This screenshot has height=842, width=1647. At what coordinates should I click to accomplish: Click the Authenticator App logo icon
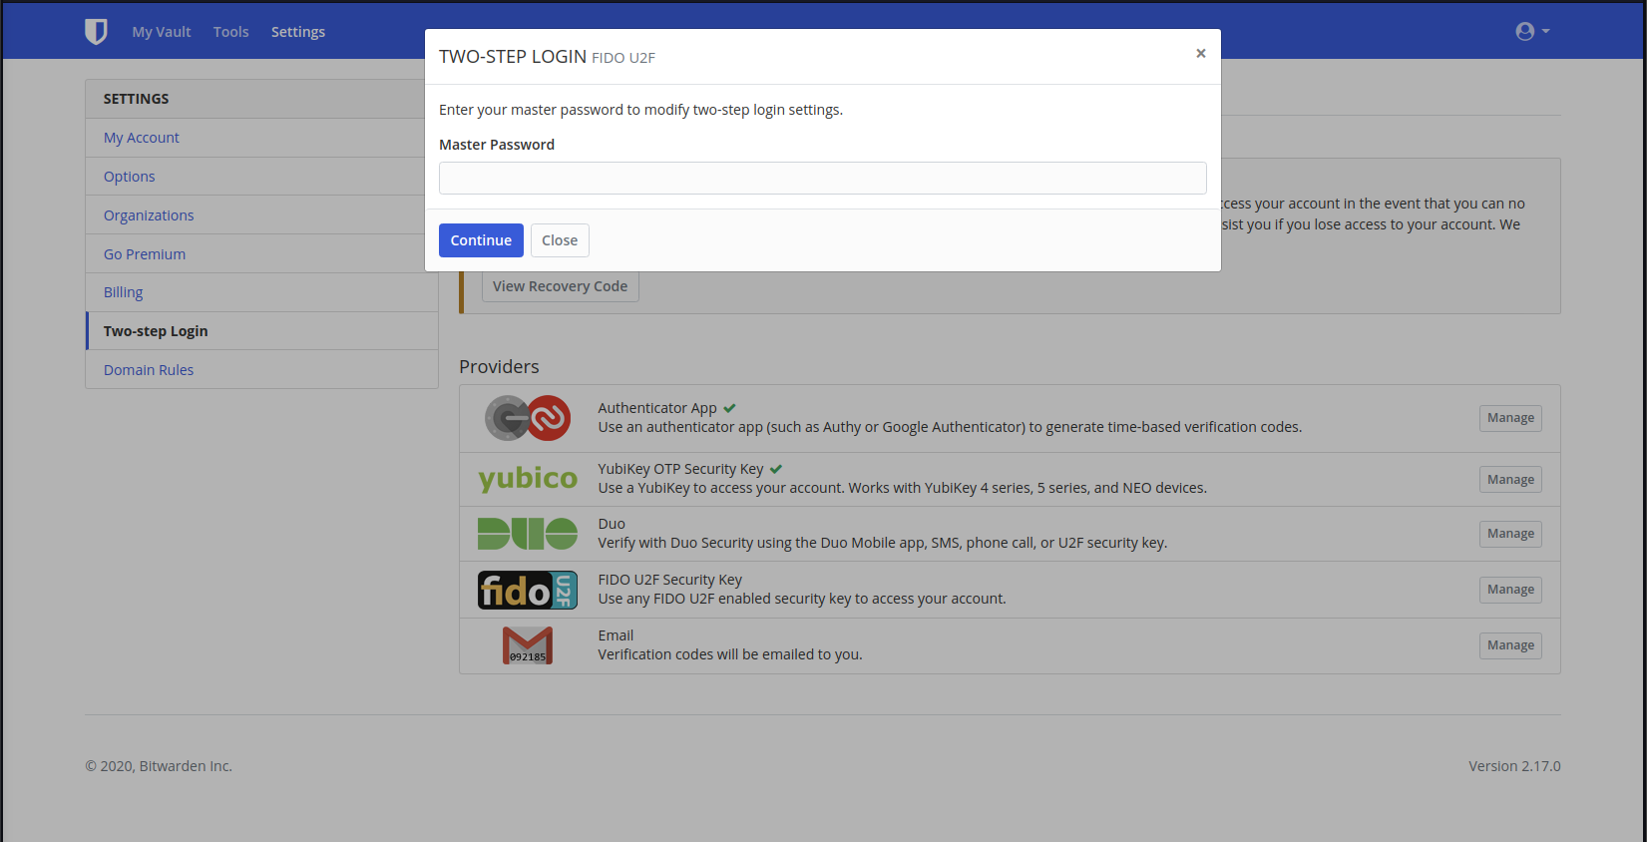tap(528, 418)
